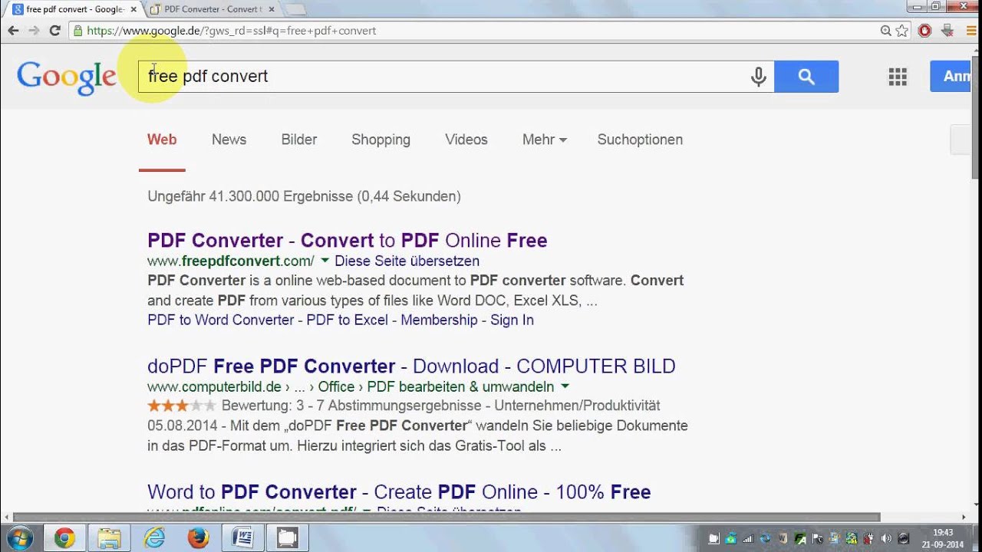The height and width of the screenshot is (552, 982).
Task: Open doPDF Free PDF Converter result
Action: click(x=411, y=366)
